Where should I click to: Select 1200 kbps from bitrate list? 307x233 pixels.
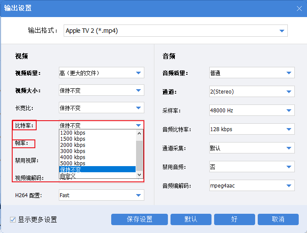point(73,133)
